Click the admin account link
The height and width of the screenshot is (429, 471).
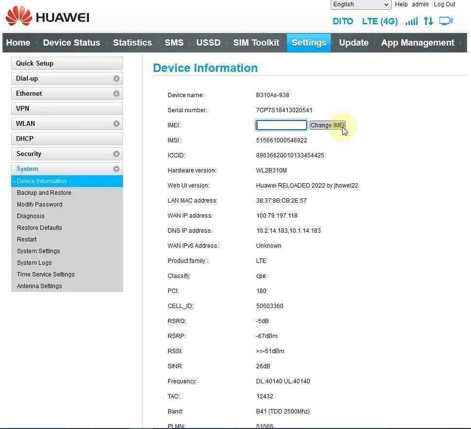click(x=420, y=4)
